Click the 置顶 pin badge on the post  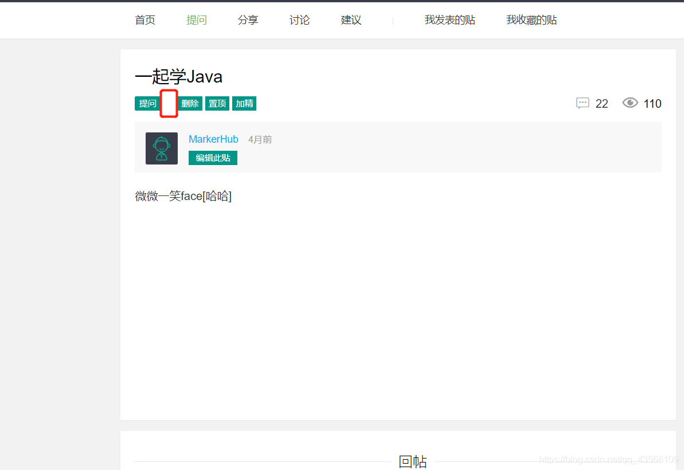click(x=217, y=103)
